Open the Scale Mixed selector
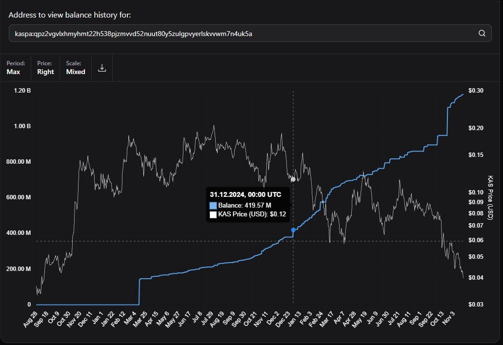 pyautogui.click(x=76, y=68)
